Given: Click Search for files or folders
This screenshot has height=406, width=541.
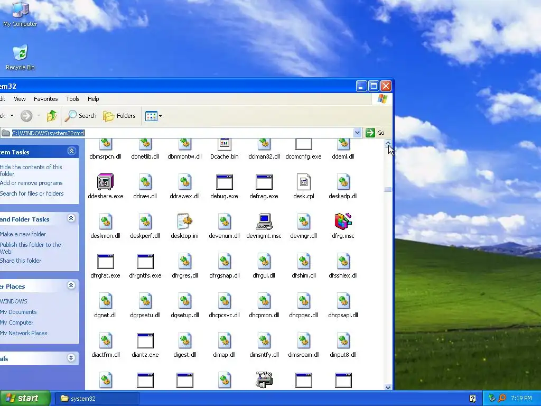Looking at the screenshot, I should pos(32,193).
